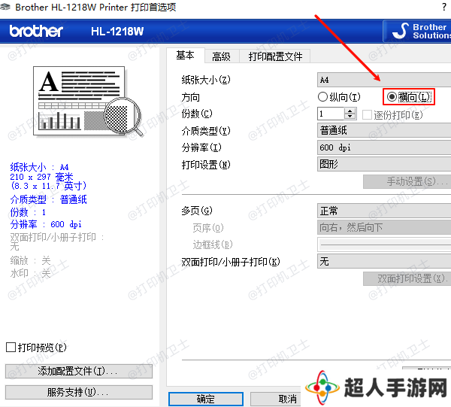Image resolution: width=451 pixels, height=407 pixels.
Task: Click the 缩放 : 关 summary text
Action: [x=31, y=260]
